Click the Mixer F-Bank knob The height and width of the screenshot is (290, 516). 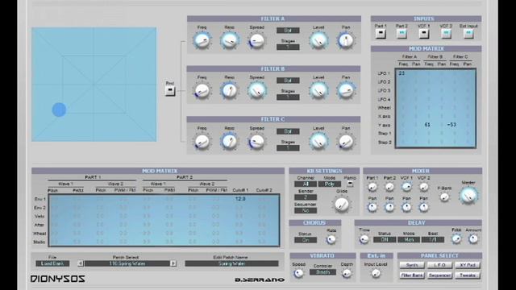pyautogui.click(x=444, y=197)
